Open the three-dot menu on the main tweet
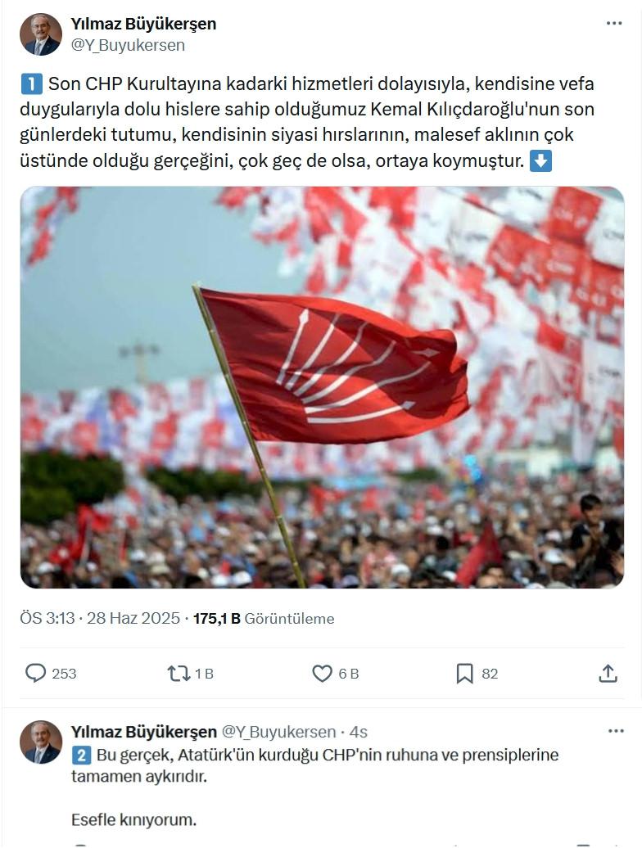The image size is (642, 848). point(614,23)
